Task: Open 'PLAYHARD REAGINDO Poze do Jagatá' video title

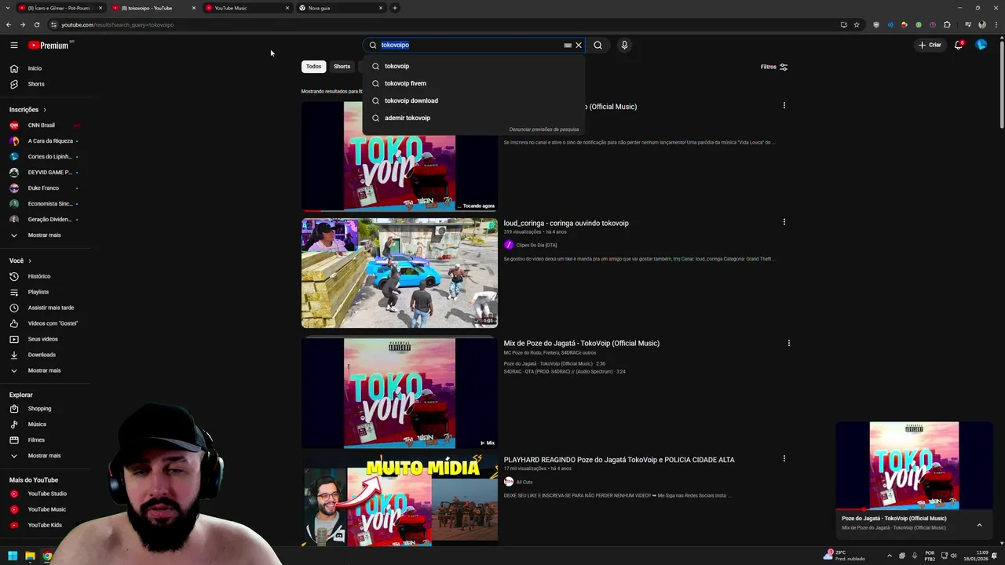Action: coord(619,460)
